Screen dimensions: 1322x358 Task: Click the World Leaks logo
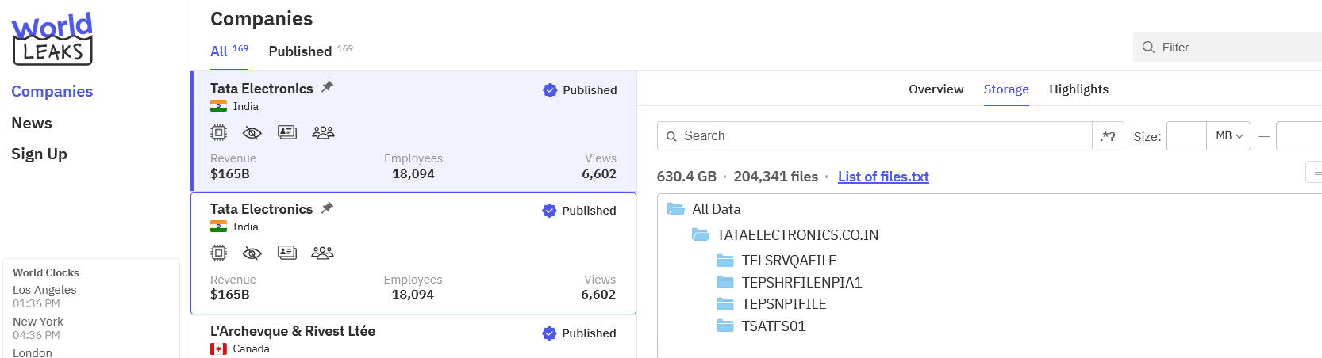point(52,39)
